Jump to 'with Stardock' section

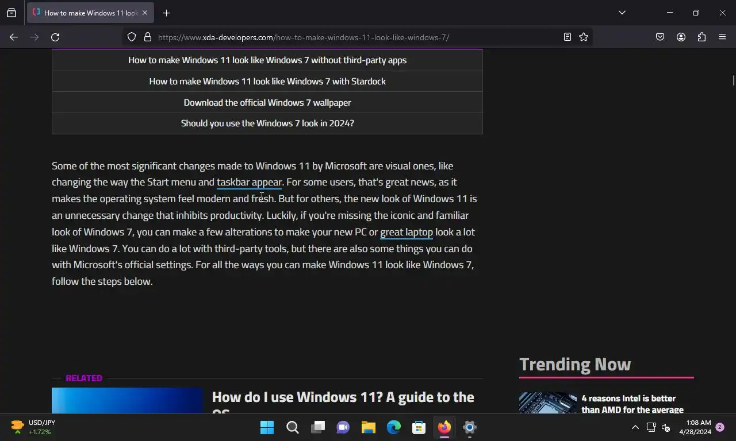click(x=267, y=82)
